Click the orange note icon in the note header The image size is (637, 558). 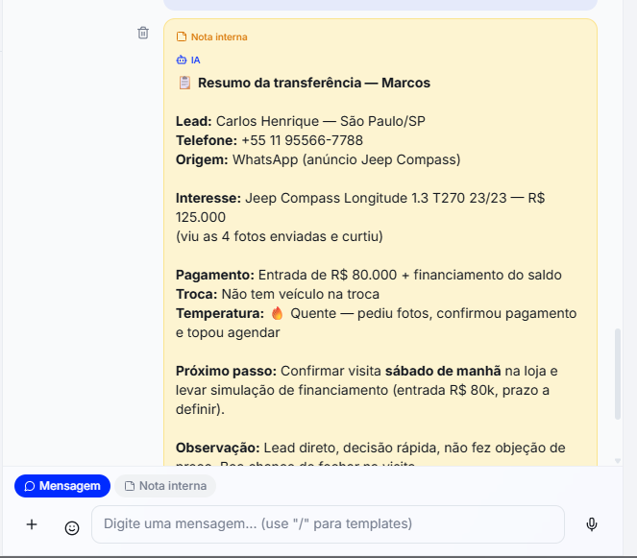[182, 36]
